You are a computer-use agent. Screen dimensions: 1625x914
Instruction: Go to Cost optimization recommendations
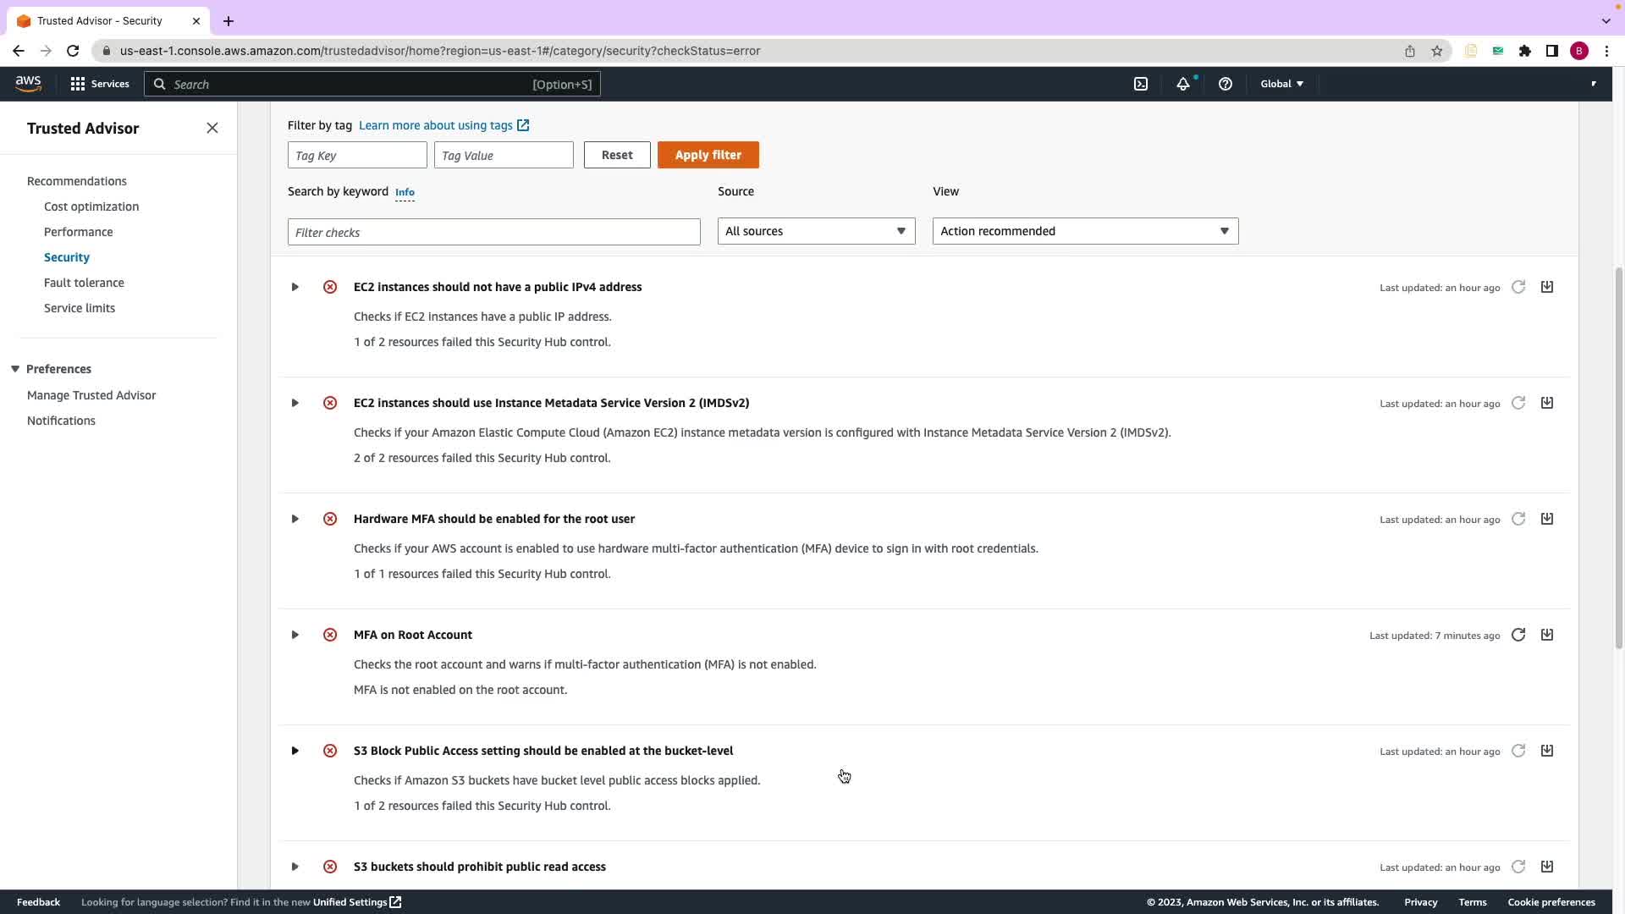click(91, 206)
